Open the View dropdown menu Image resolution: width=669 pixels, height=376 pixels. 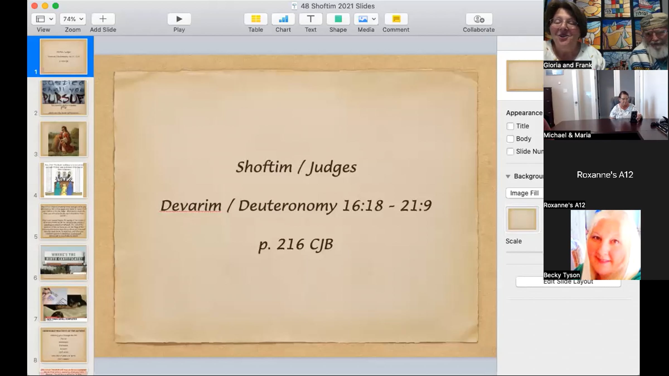[x=44, y=19]
